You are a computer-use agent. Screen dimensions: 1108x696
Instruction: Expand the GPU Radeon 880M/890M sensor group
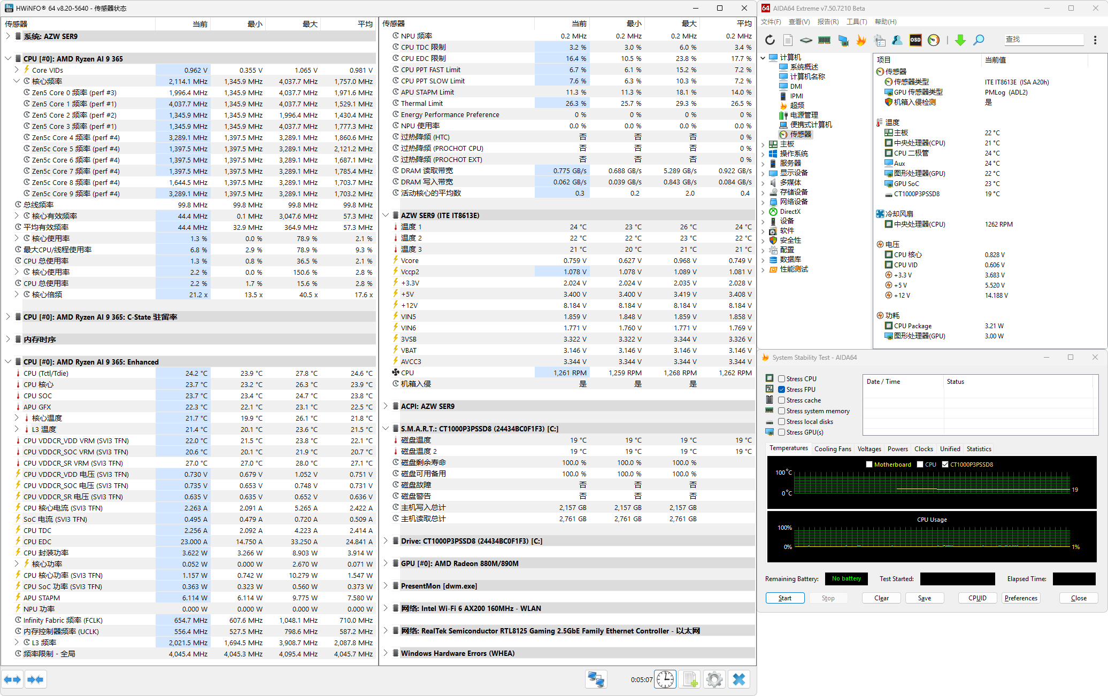coord(386,563)
